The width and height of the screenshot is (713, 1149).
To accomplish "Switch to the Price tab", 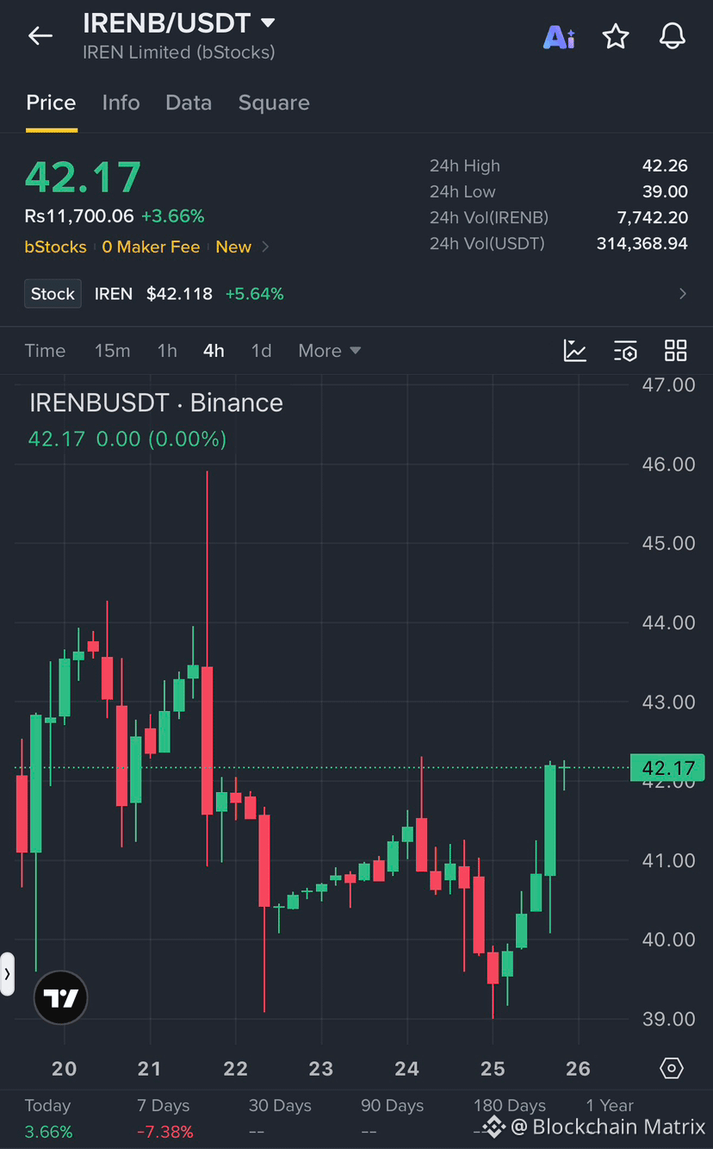I will pyautogui.click(x=51, y=103).
